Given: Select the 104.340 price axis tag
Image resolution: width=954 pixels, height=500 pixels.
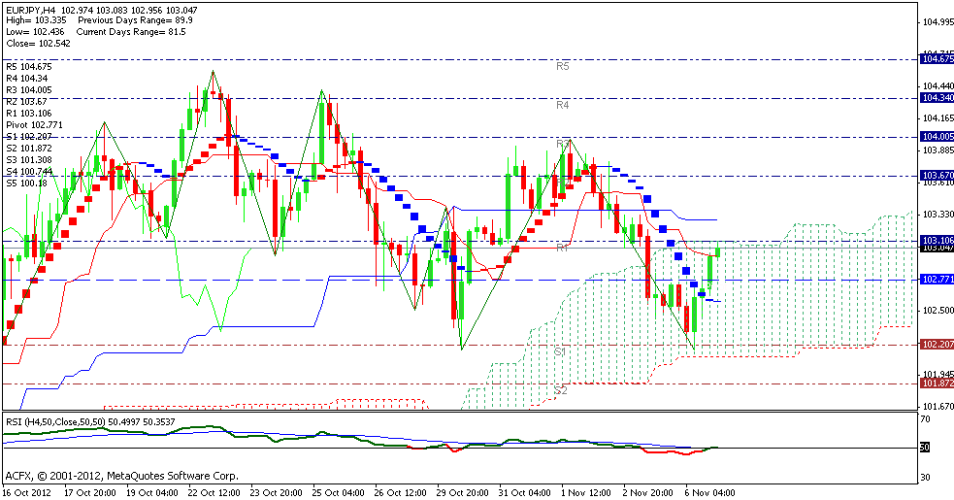Looking at the screenshot, I should pos(936,98).
